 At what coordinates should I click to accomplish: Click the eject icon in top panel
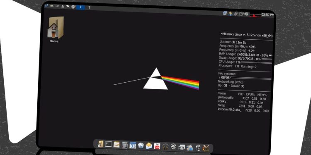click(x=63, y=6)
